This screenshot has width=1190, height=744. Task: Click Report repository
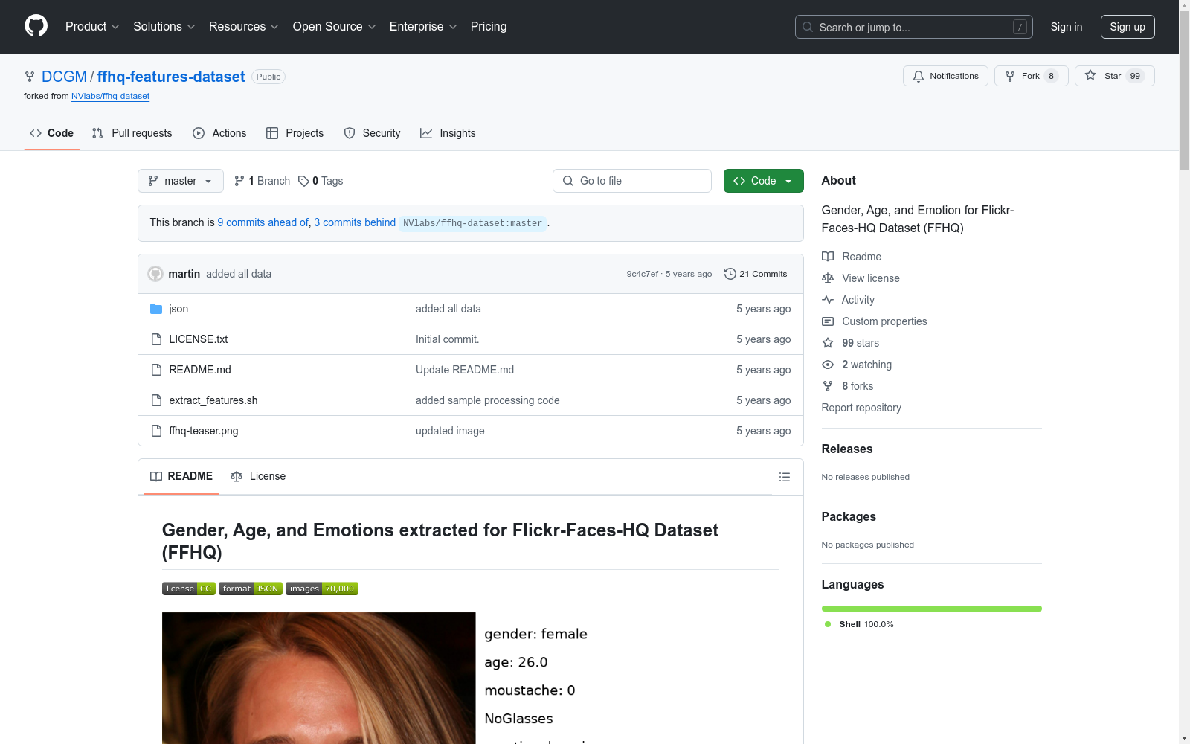coord(861,408)
